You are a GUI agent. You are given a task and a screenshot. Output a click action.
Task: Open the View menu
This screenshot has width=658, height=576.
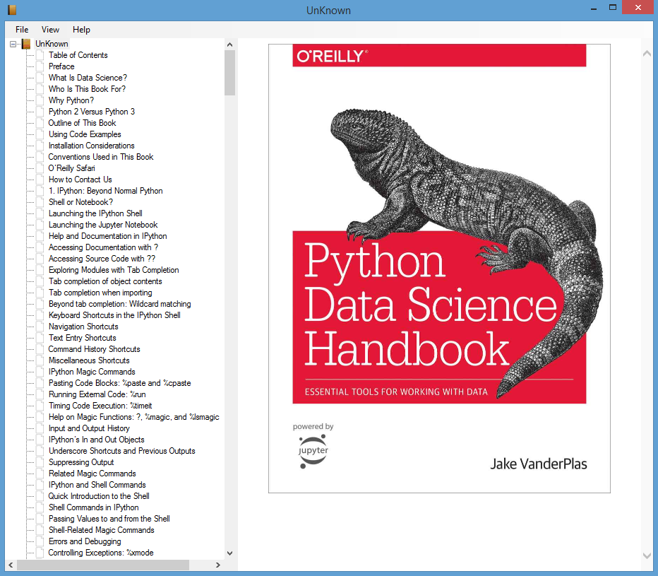[50, 30]
